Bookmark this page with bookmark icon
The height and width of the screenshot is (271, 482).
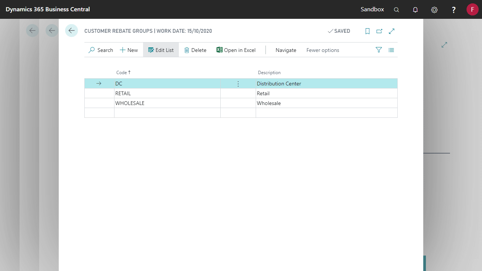pos(368,31)
